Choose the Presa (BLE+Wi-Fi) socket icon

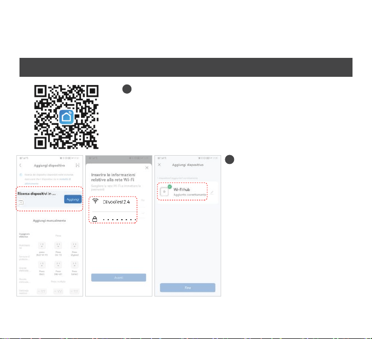42,245
